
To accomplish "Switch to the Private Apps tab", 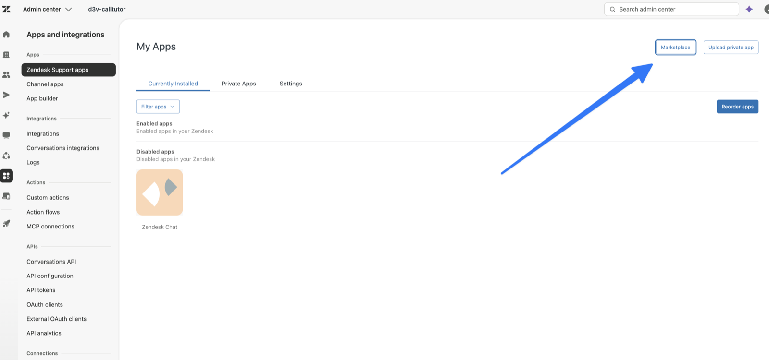I will click(x=239, y=84).
